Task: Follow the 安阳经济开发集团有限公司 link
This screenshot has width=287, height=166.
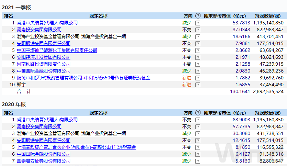Action: 43,57
